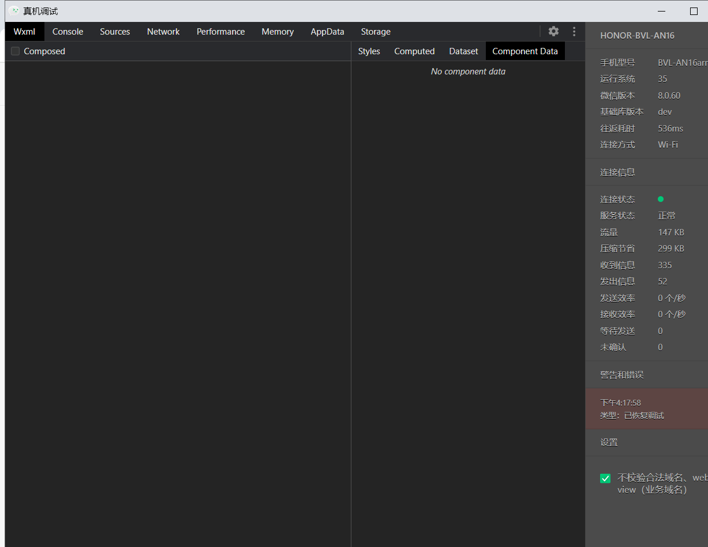The image size is (708, 547).
Task: Switch to the Wxml tab
Action: tap(25, 32)
